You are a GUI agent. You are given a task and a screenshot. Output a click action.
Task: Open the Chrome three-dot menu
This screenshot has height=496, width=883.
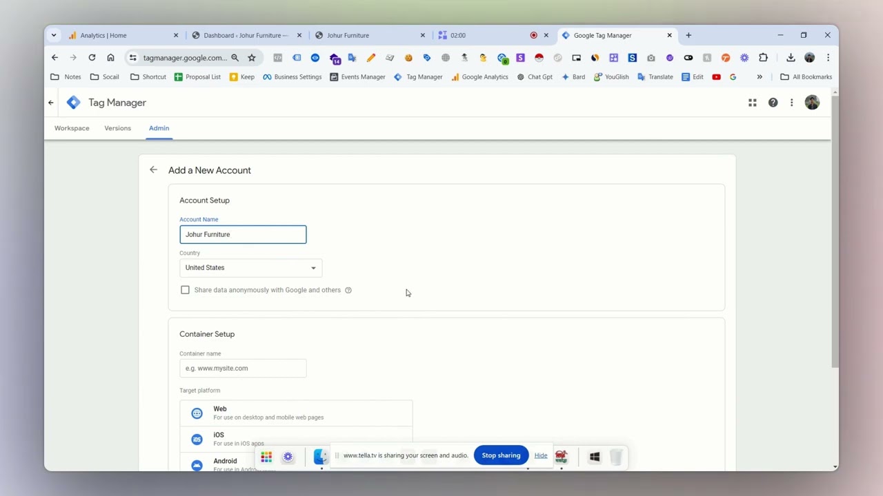(828, 58)
